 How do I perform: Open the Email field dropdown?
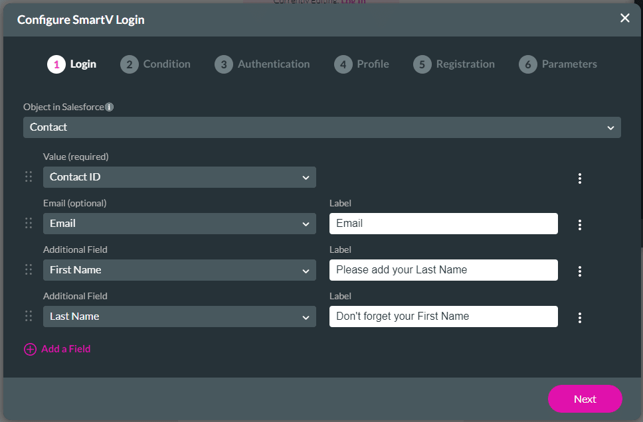tap(179, 224)
